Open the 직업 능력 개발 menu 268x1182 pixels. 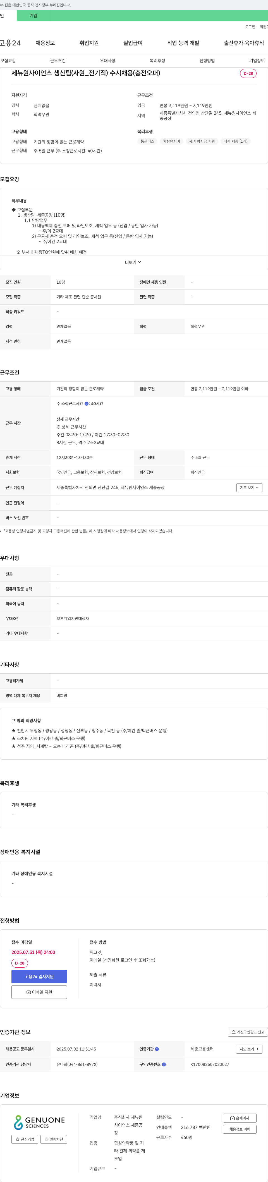[183, 43]
